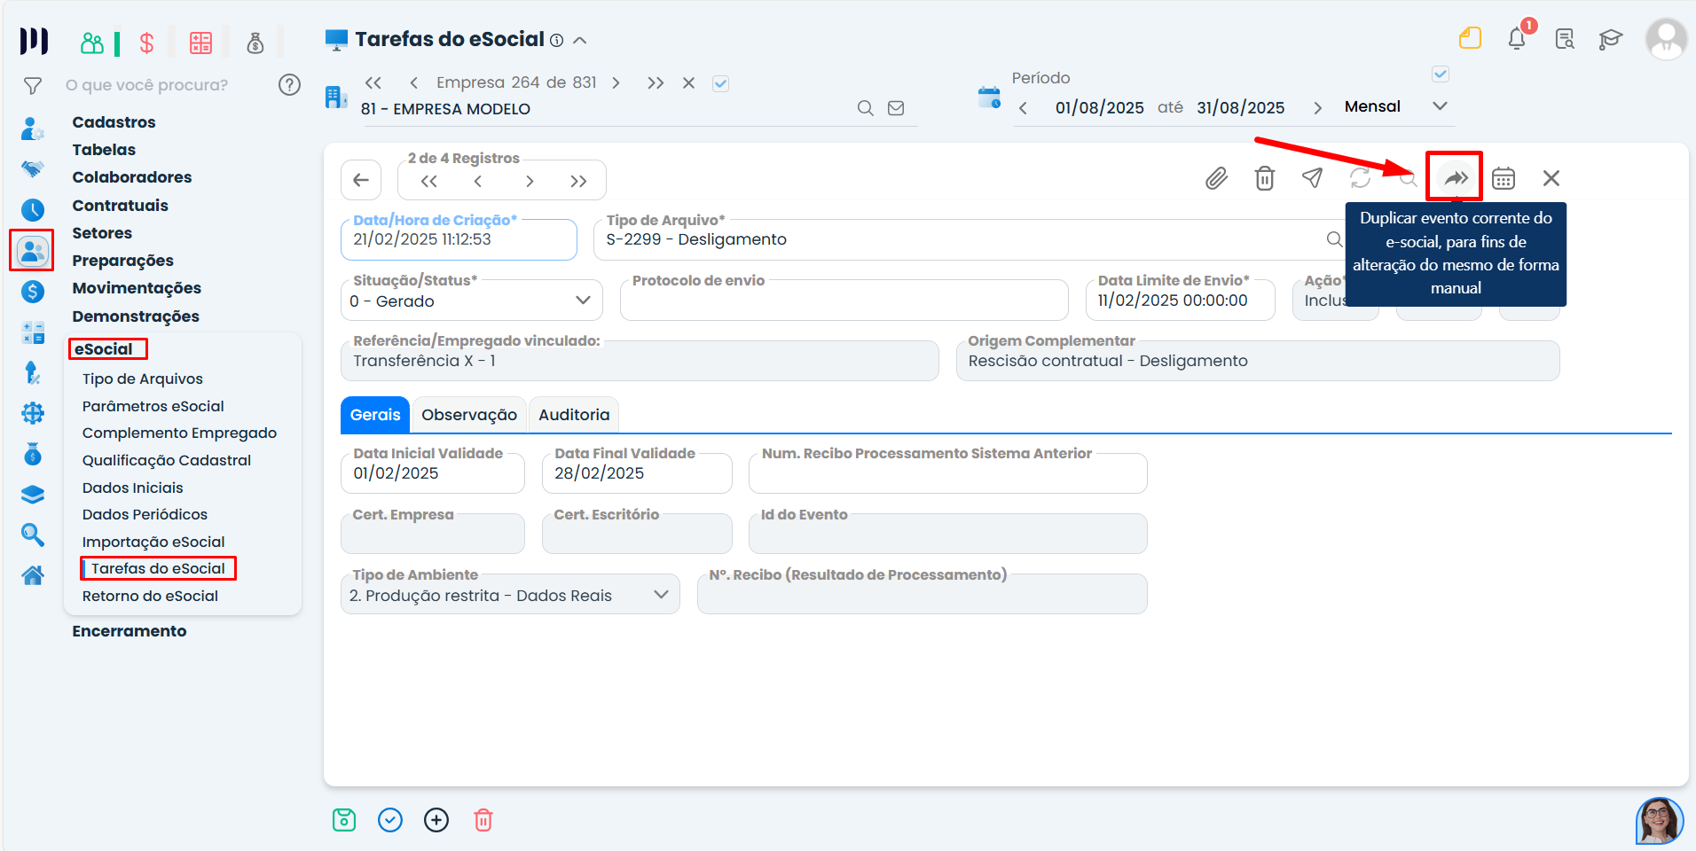Open the Movimentações menu
Viewport: 1696px width, 851px height.
point(137,288)
